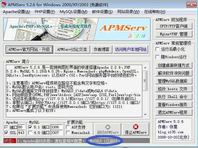The height and width of the screenshot is (148, 198).
Task: Open the PHP设置(P) menu
Action: 45,12
